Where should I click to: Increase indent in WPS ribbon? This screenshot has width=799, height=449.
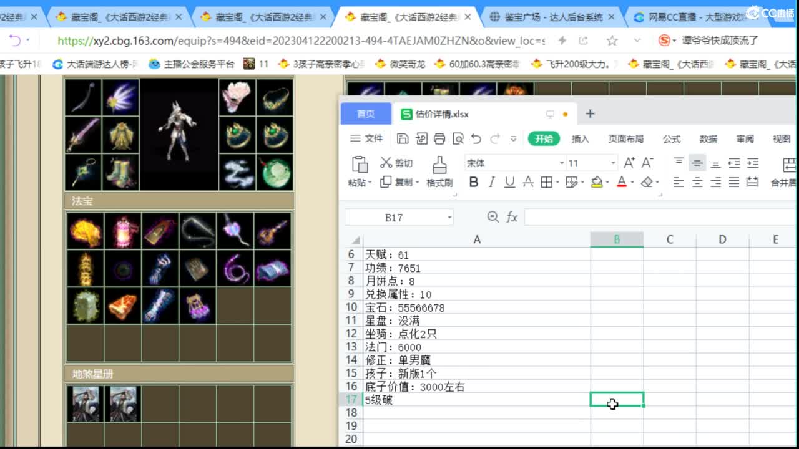pyautogui.click(x=753, y=163)
